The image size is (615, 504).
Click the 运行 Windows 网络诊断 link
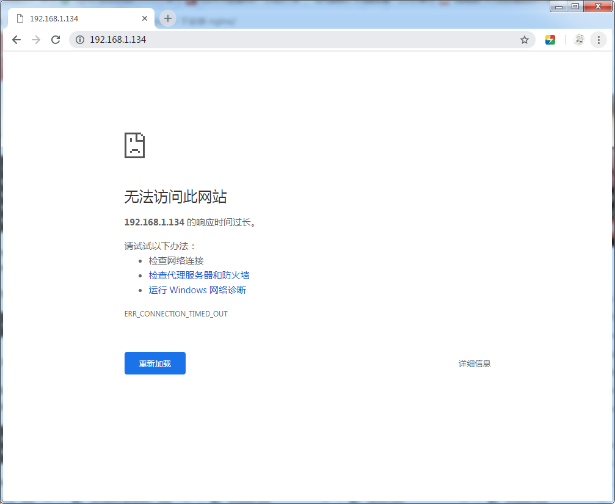point(197,290)
